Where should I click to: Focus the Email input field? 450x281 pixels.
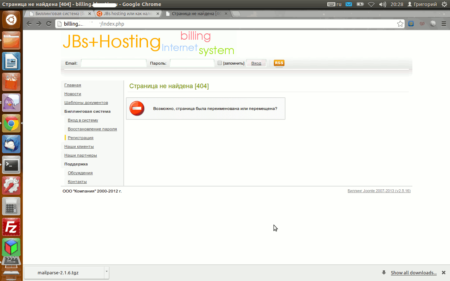(114, 63)
